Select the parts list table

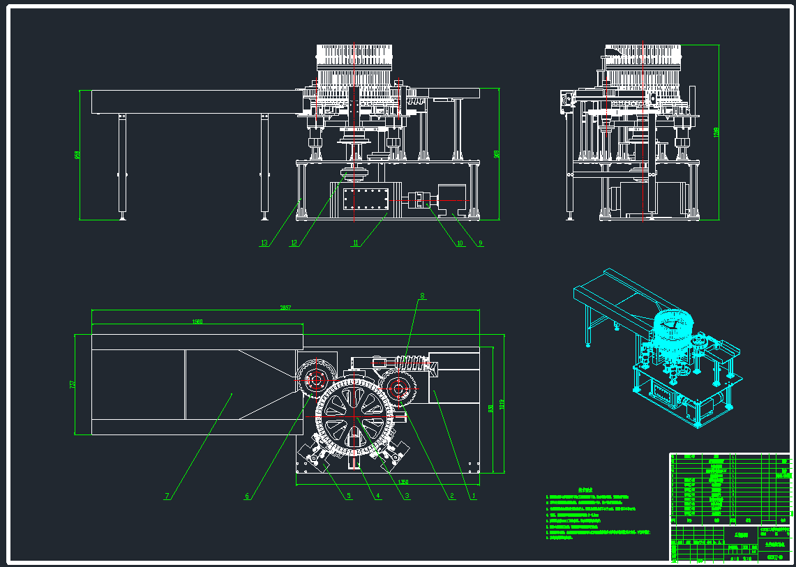click(x=730, y=488)
